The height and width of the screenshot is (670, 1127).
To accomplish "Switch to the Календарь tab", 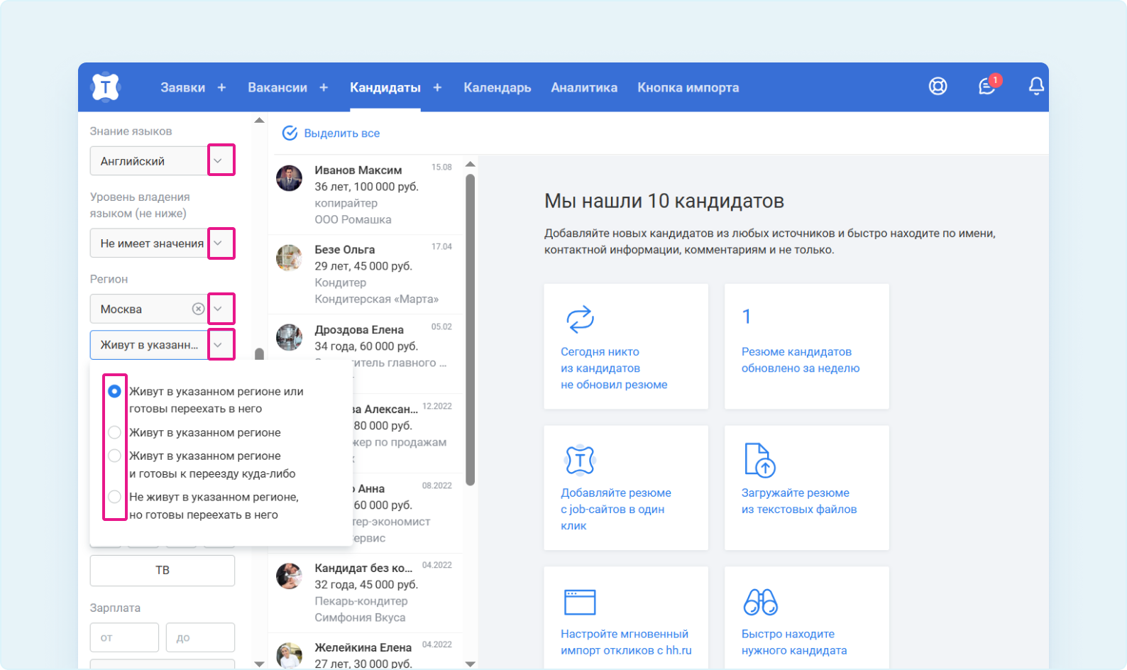I will (x=497, y=87).
